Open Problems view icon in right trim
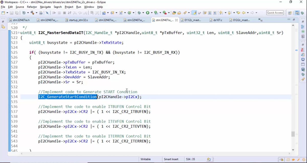Viewport: 307px width, 163px height. tap(303, 50)
